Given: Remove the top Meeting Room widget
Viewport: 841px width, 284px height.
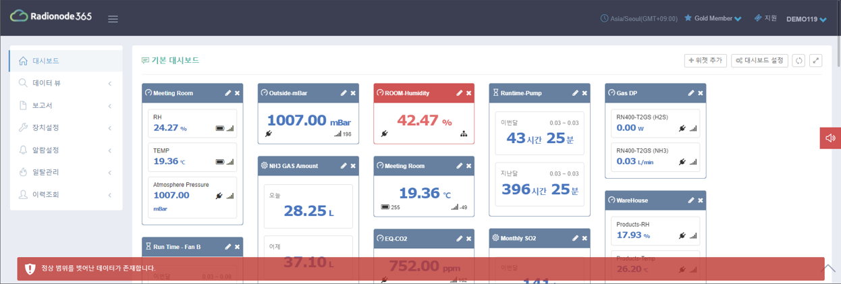Looking at the screenshot, I should (237, 93).
